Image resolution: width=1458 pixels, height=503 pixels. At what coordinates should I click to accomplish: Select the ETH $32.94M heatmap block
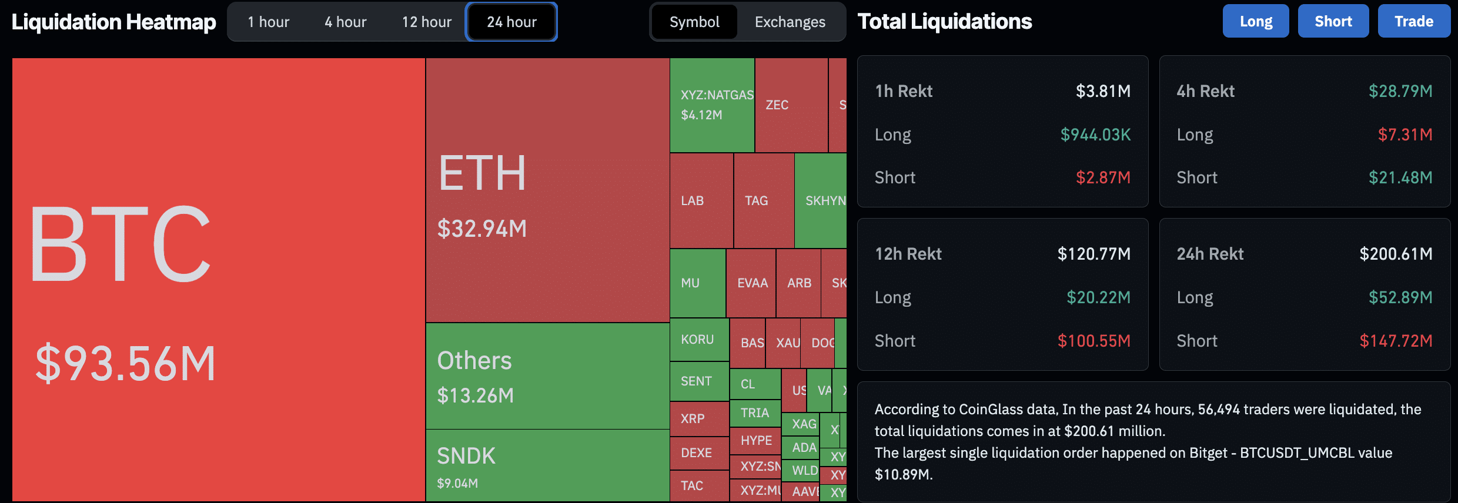pyautogui.click(x=548, y=190)
